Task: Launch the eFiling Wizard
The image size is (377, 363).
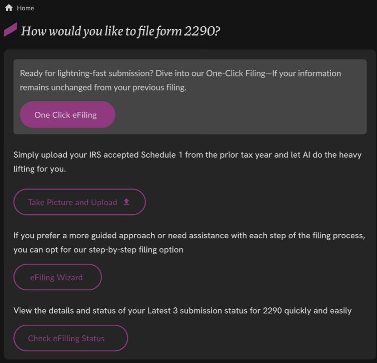Action: pos(57,277)
